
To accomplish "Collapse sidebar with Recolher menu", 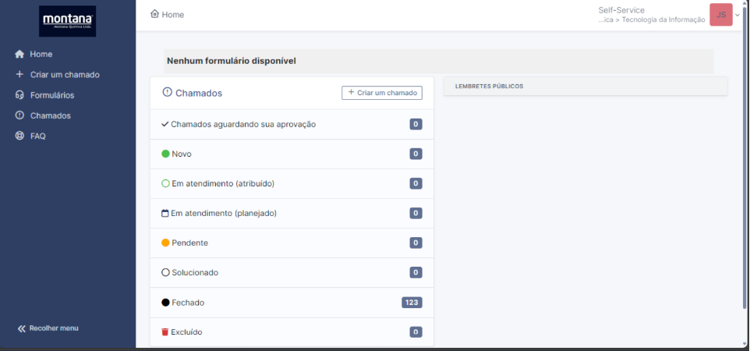I will click(x=48, y=328).
